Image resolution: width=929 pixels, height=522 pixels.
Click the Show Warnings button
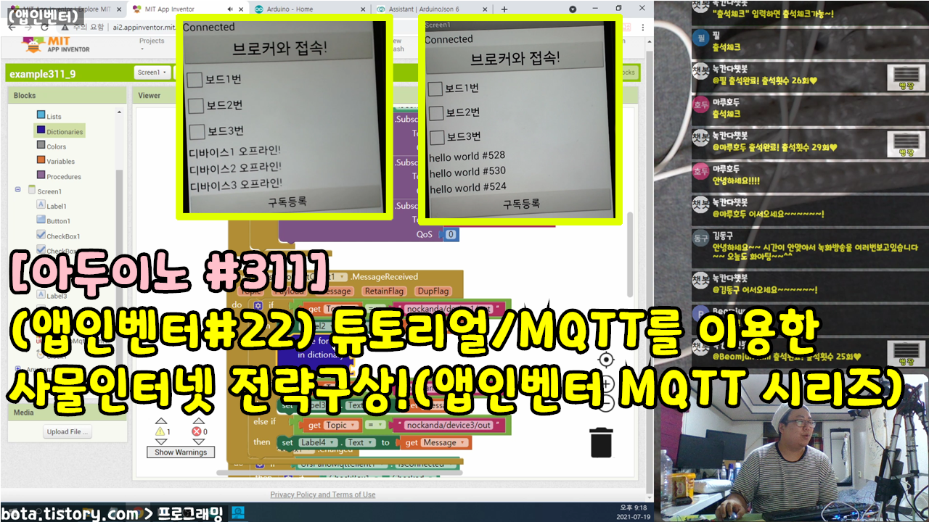pos(181,452)
